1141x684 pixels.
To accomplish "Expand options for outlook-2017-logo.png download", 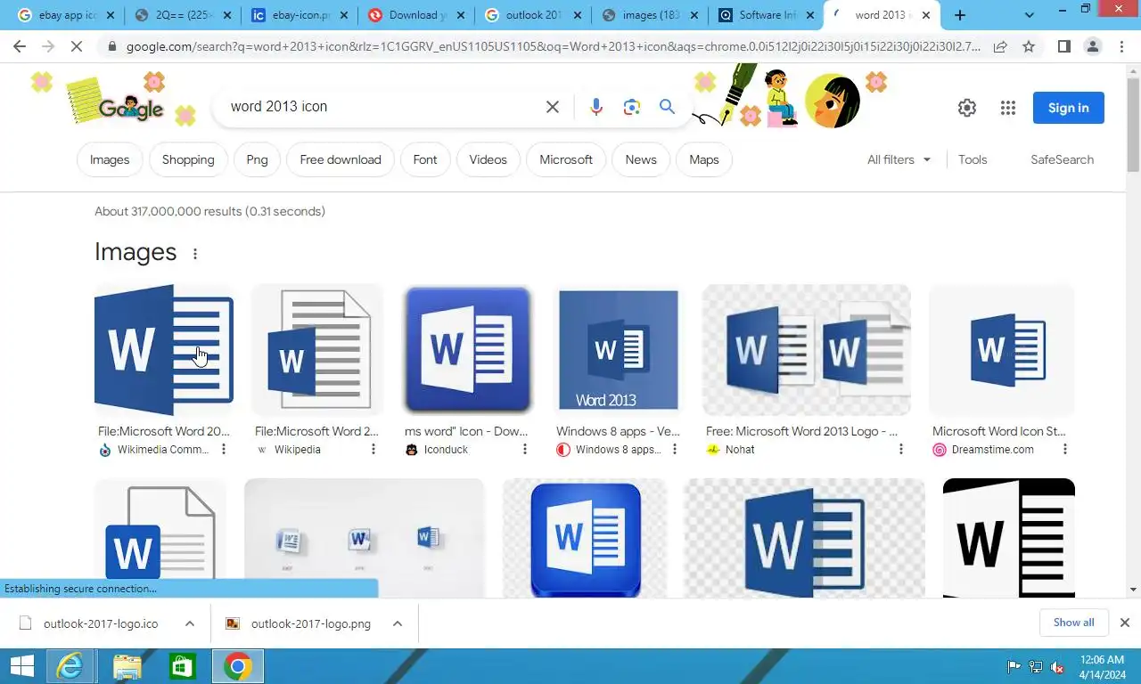I will [398, 623].
